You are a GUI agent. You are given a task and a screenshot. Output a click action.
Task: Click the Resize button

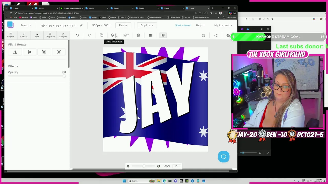coord(123,25)
